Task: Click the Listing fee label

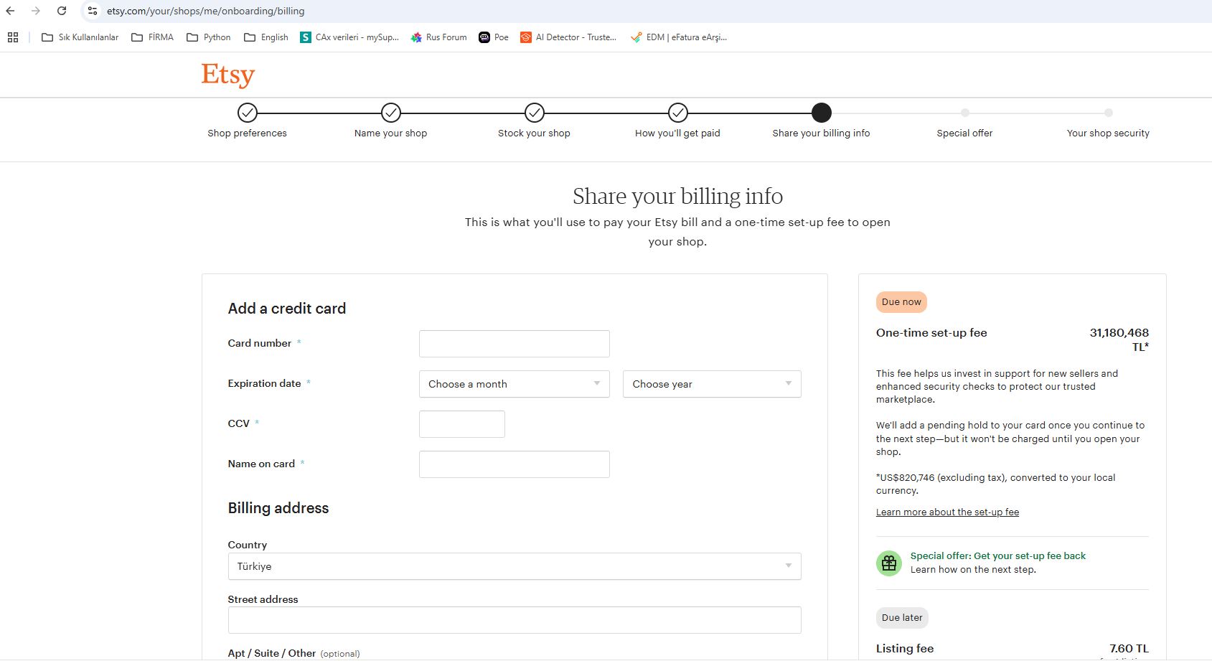Action: coord(905,648)
